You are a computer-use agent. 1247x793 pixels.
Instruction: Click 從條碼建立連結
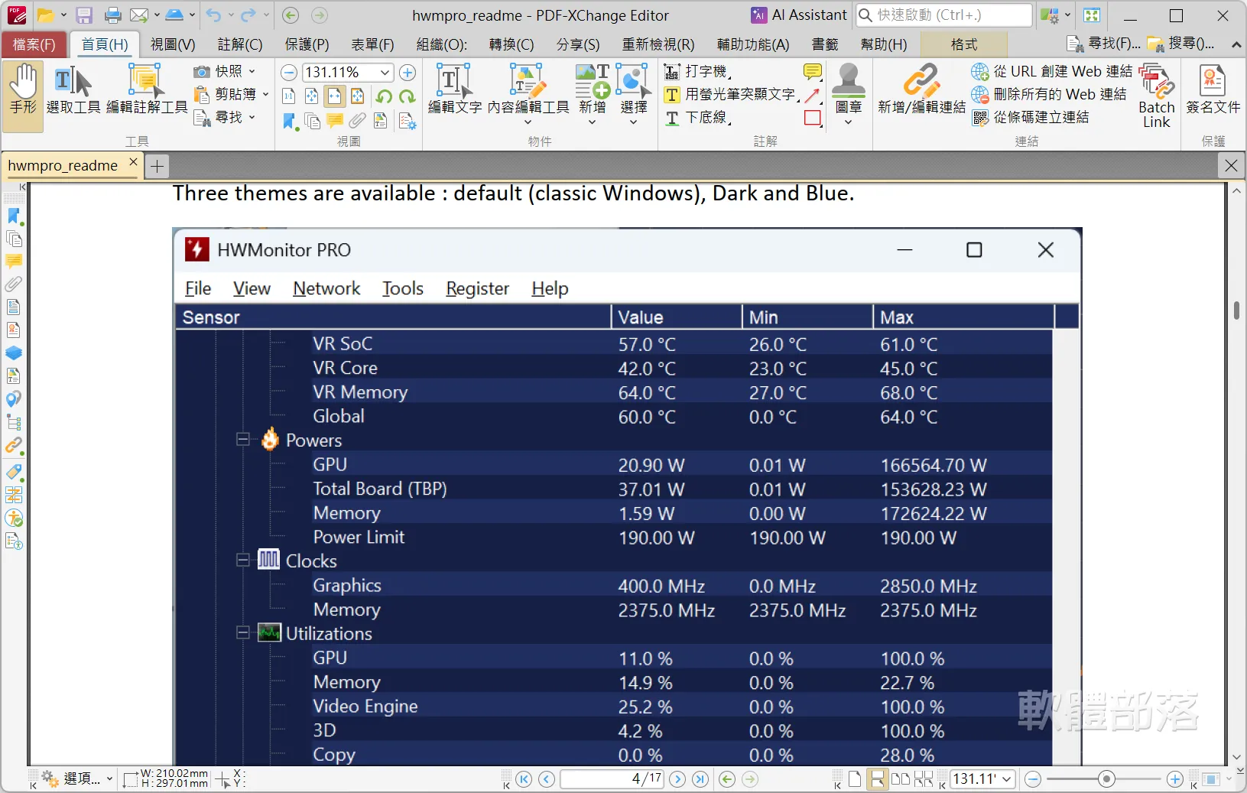click(x=1031, y=117)
